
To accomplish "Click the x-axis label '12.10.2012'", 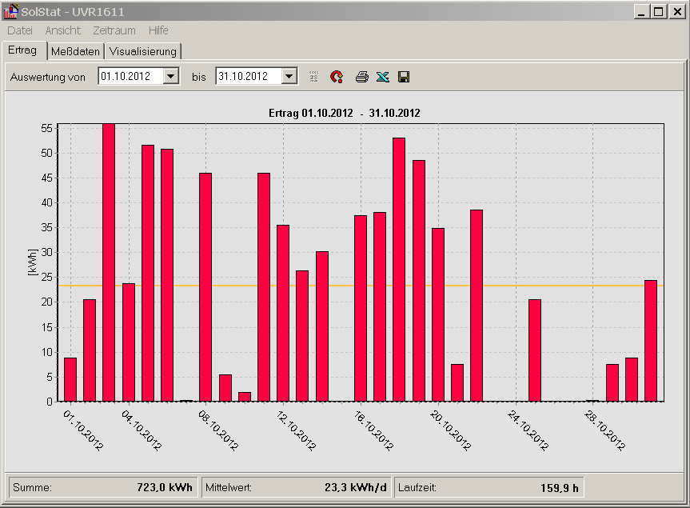I will click(x=296, y=430).
